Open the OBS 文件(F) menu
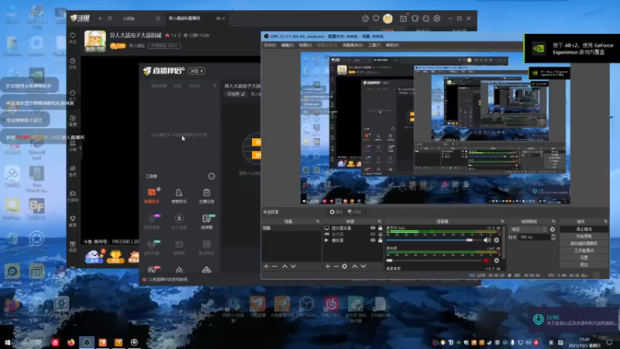Image resolution: width=620 pixels, height=349 pixels. point(270,45)
